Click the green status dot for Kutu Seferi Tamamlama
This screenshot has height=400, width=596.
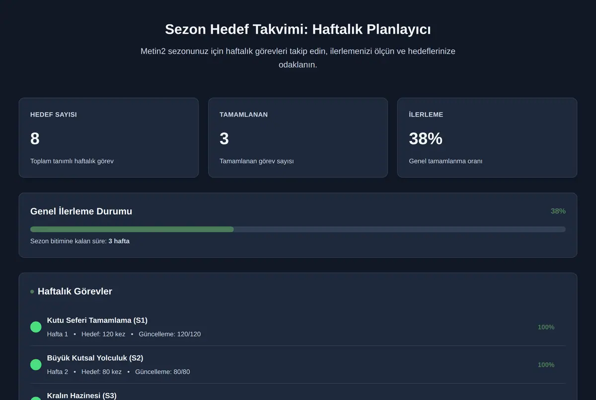(36, 327)
